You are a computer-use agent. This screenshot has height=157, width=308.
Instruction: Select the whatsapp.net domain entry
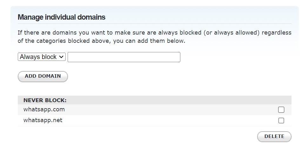pyautogui.click(x=43, y=120)
